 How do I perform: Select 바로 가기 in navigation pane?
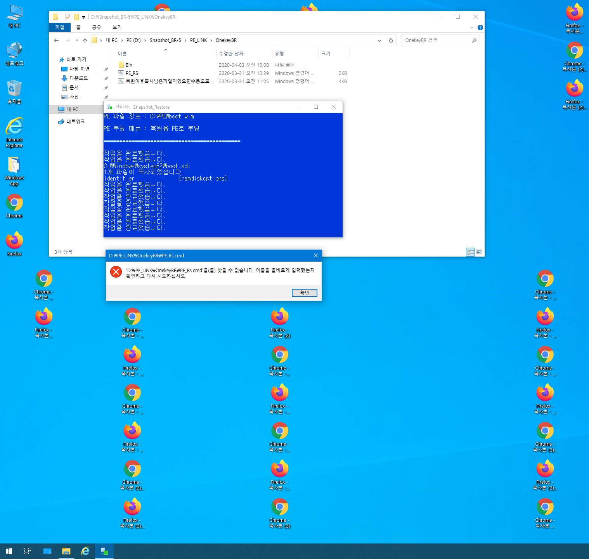pos(76,59)
